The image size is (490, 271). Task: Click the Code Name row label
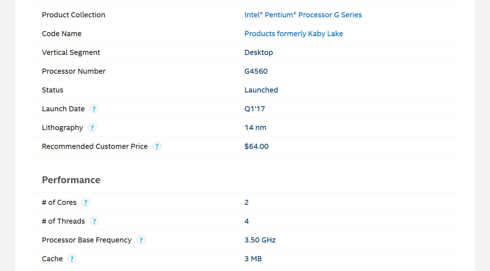coord(62,34)
